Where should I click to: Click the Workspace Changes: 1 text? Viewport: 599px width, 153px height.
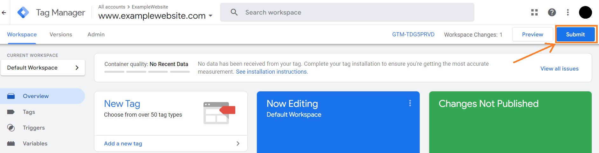click(x=473, y=35)
